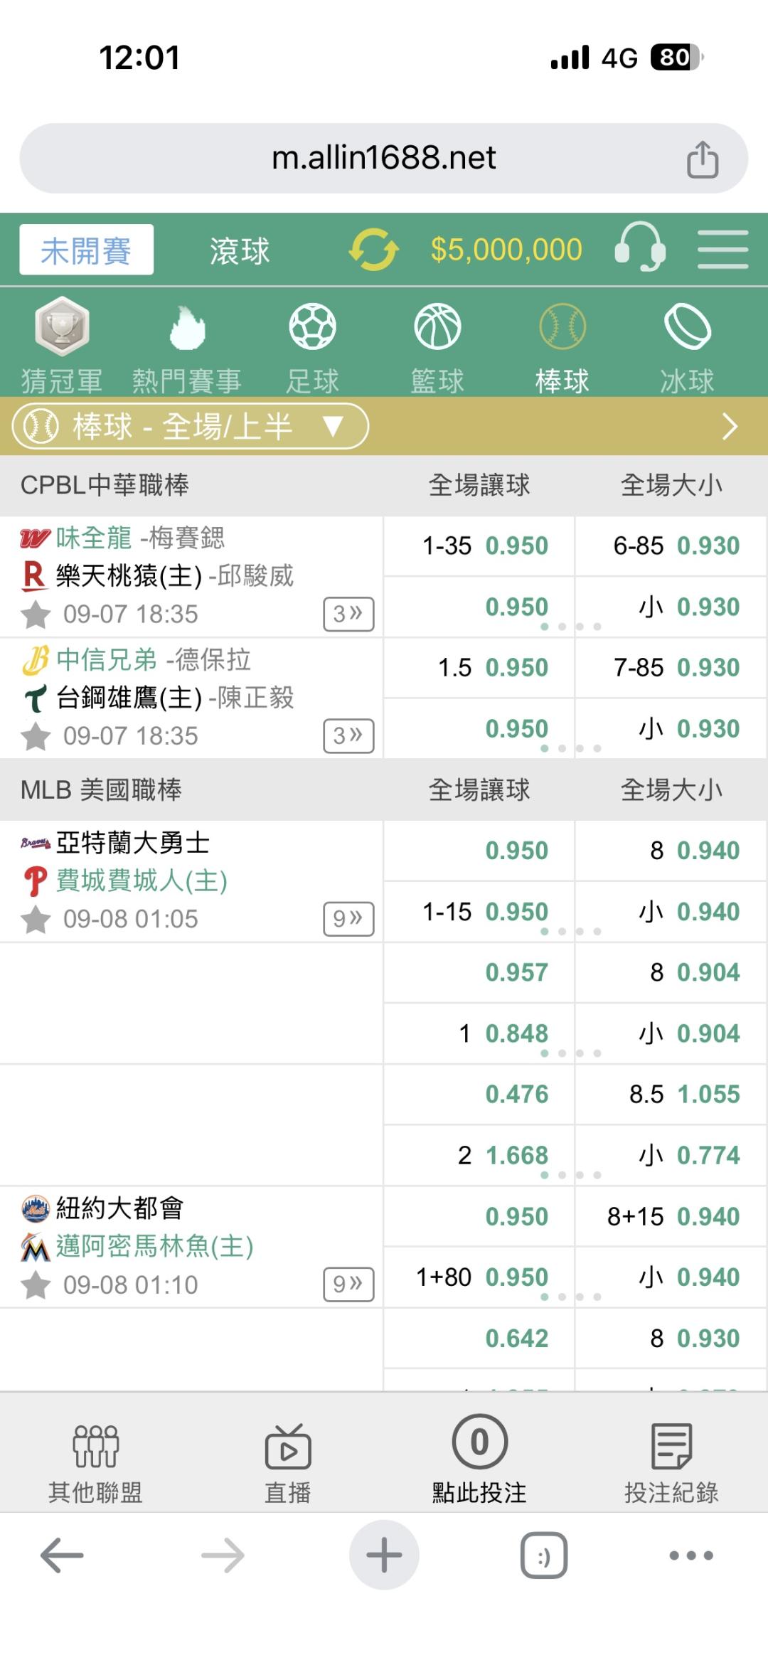This screenshot has height=1665, width=768.
Task: Open 熱門賽事 flame icon
Action: click(187, 327)
